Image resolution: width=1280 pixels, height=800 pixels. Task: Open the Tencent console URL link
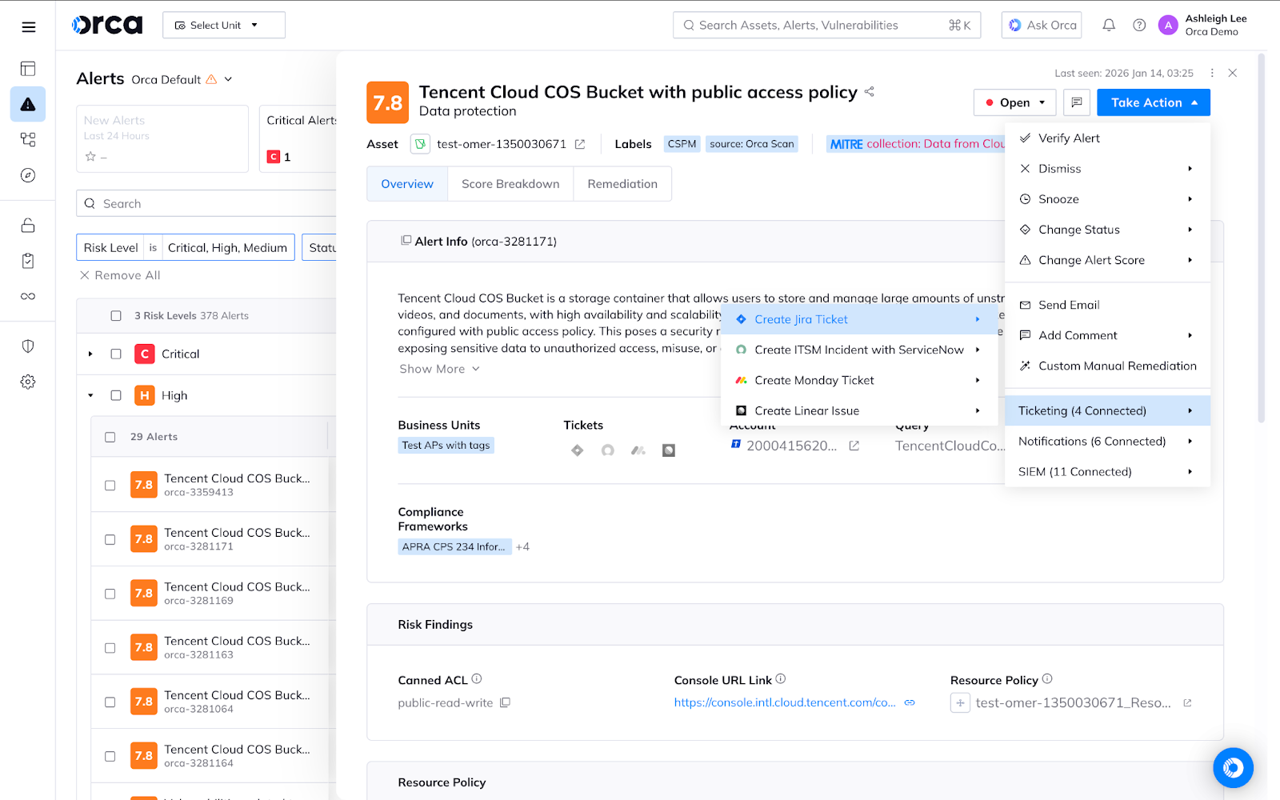(x=784, y=702)
